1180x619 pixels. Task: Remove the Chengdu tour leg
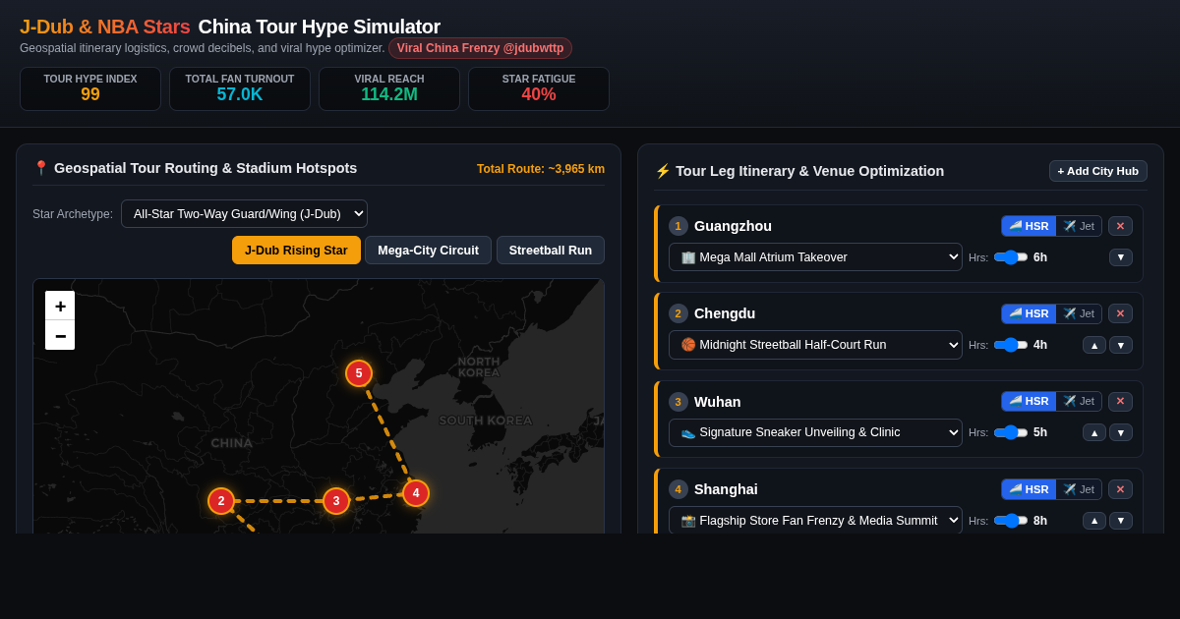[x=1120, y=313]
